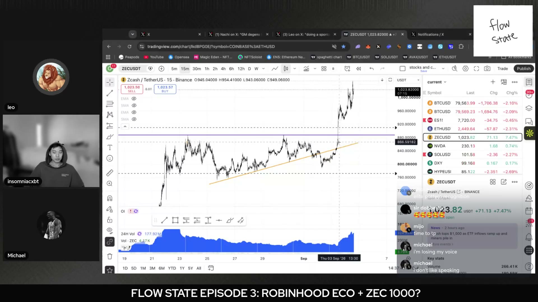Image resolution: width=538 pixels, height=302 pixels.
Task: Set chart range to 1D
Action: [x=125, y=268]
